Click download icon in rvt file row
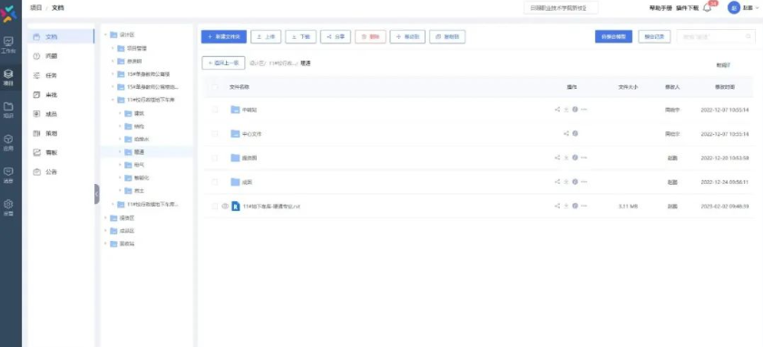The width and height of the screenshot is (763, 347). 566,206
